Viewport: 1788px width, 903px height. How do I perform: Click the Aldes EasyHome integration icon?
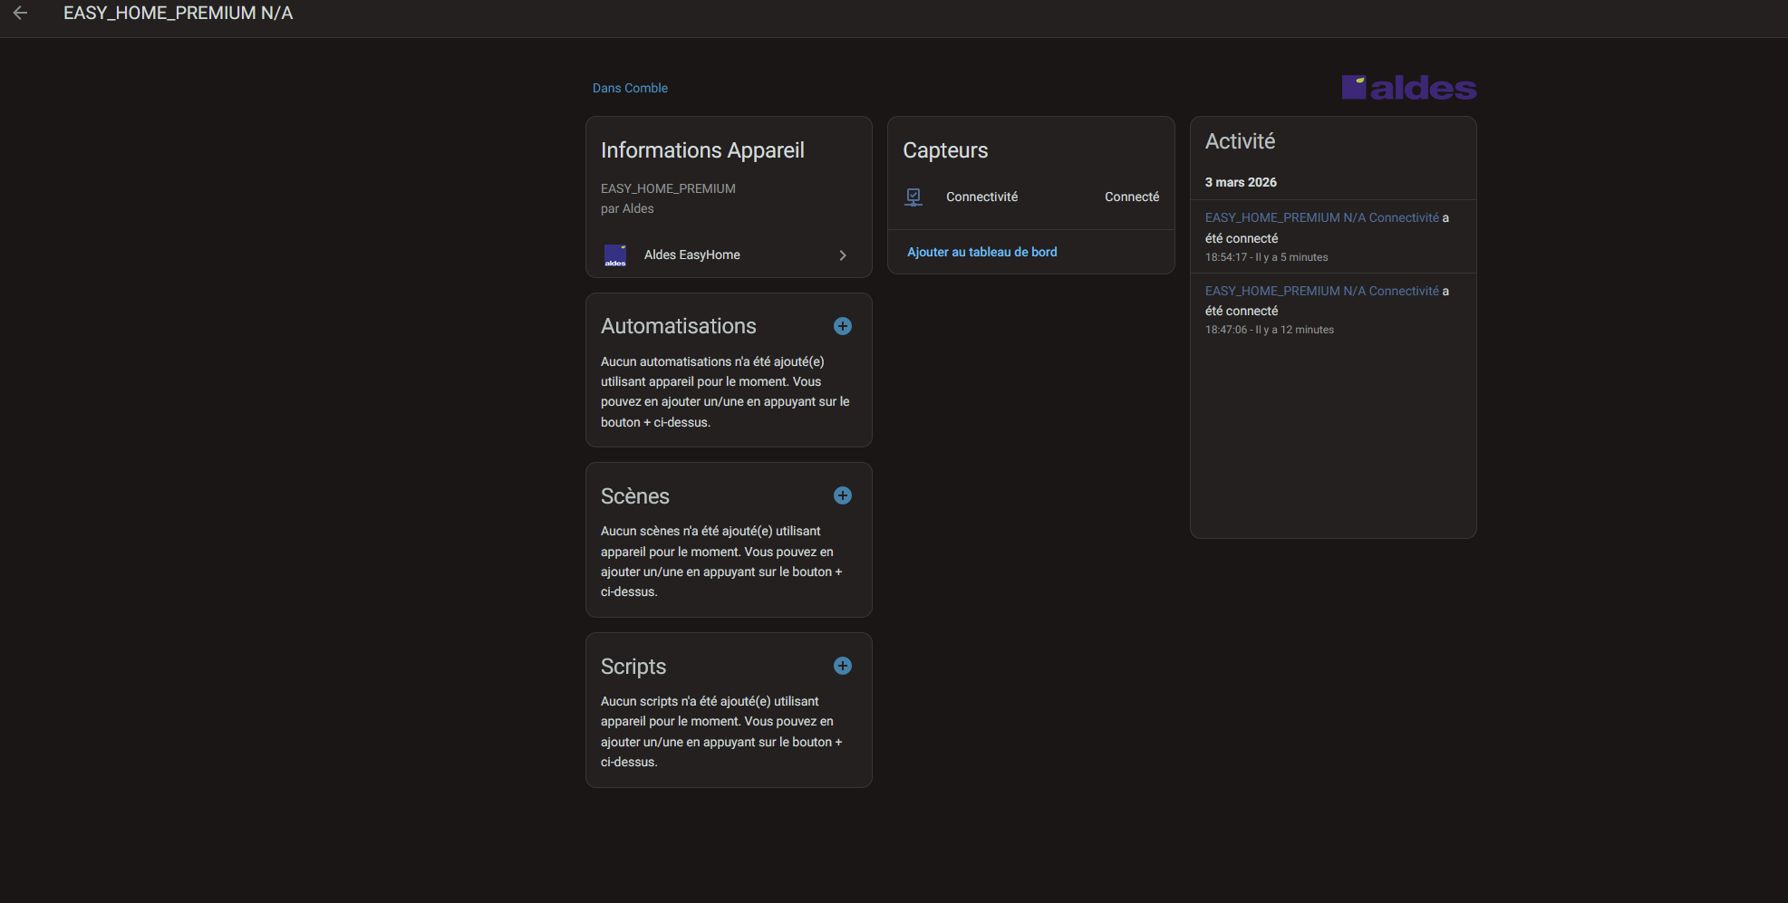click(615, 255)
